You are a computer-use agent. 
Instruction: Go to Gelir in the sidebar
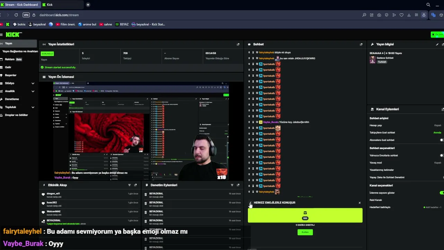pyautogui.click(x=8, y=67)
